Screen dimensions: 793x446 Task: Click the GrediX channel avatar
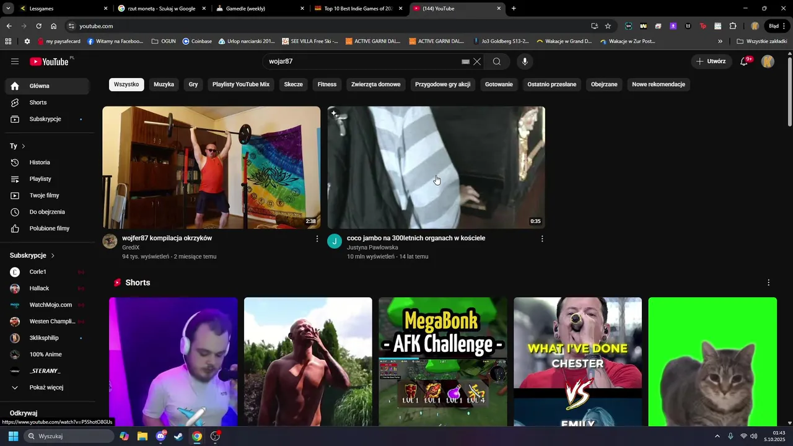[x=110, y=242]
